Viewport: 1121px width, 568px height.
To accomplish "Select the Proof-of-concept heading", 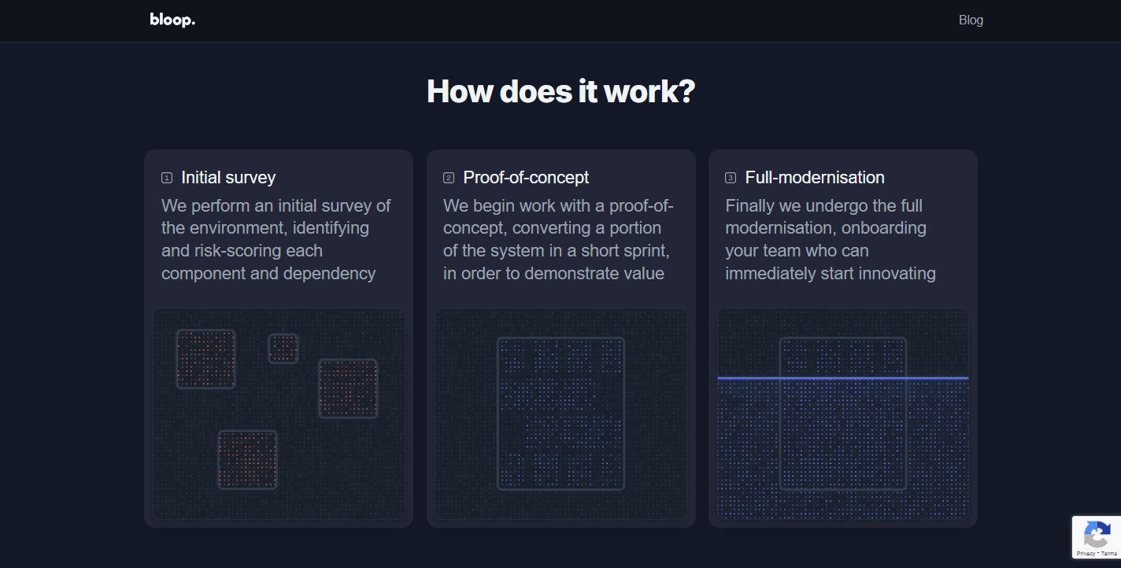I will 526,178.
